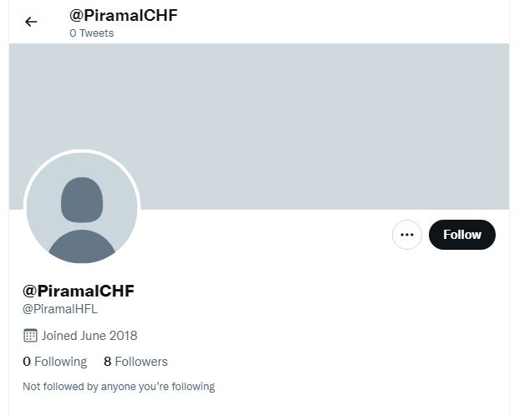Click the word Tweets under header title
This screenshot has width=530, height=416.
click(96, 33)
